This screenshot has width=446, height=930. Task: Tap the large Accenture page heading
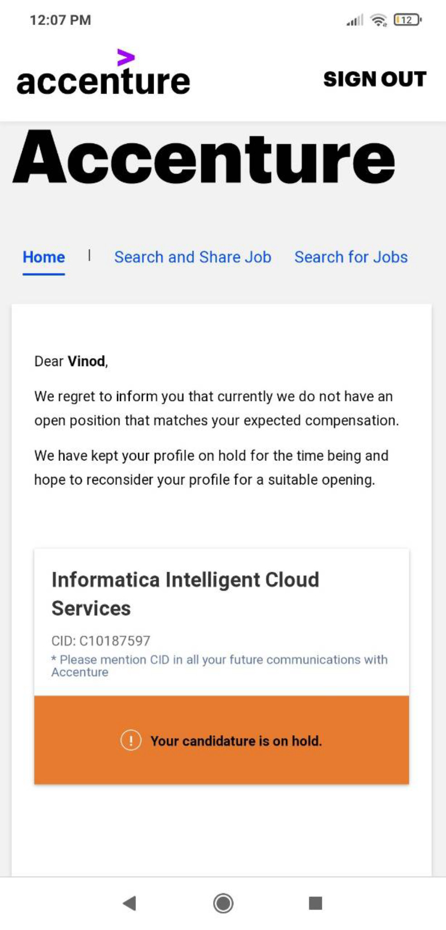(204, 157)
